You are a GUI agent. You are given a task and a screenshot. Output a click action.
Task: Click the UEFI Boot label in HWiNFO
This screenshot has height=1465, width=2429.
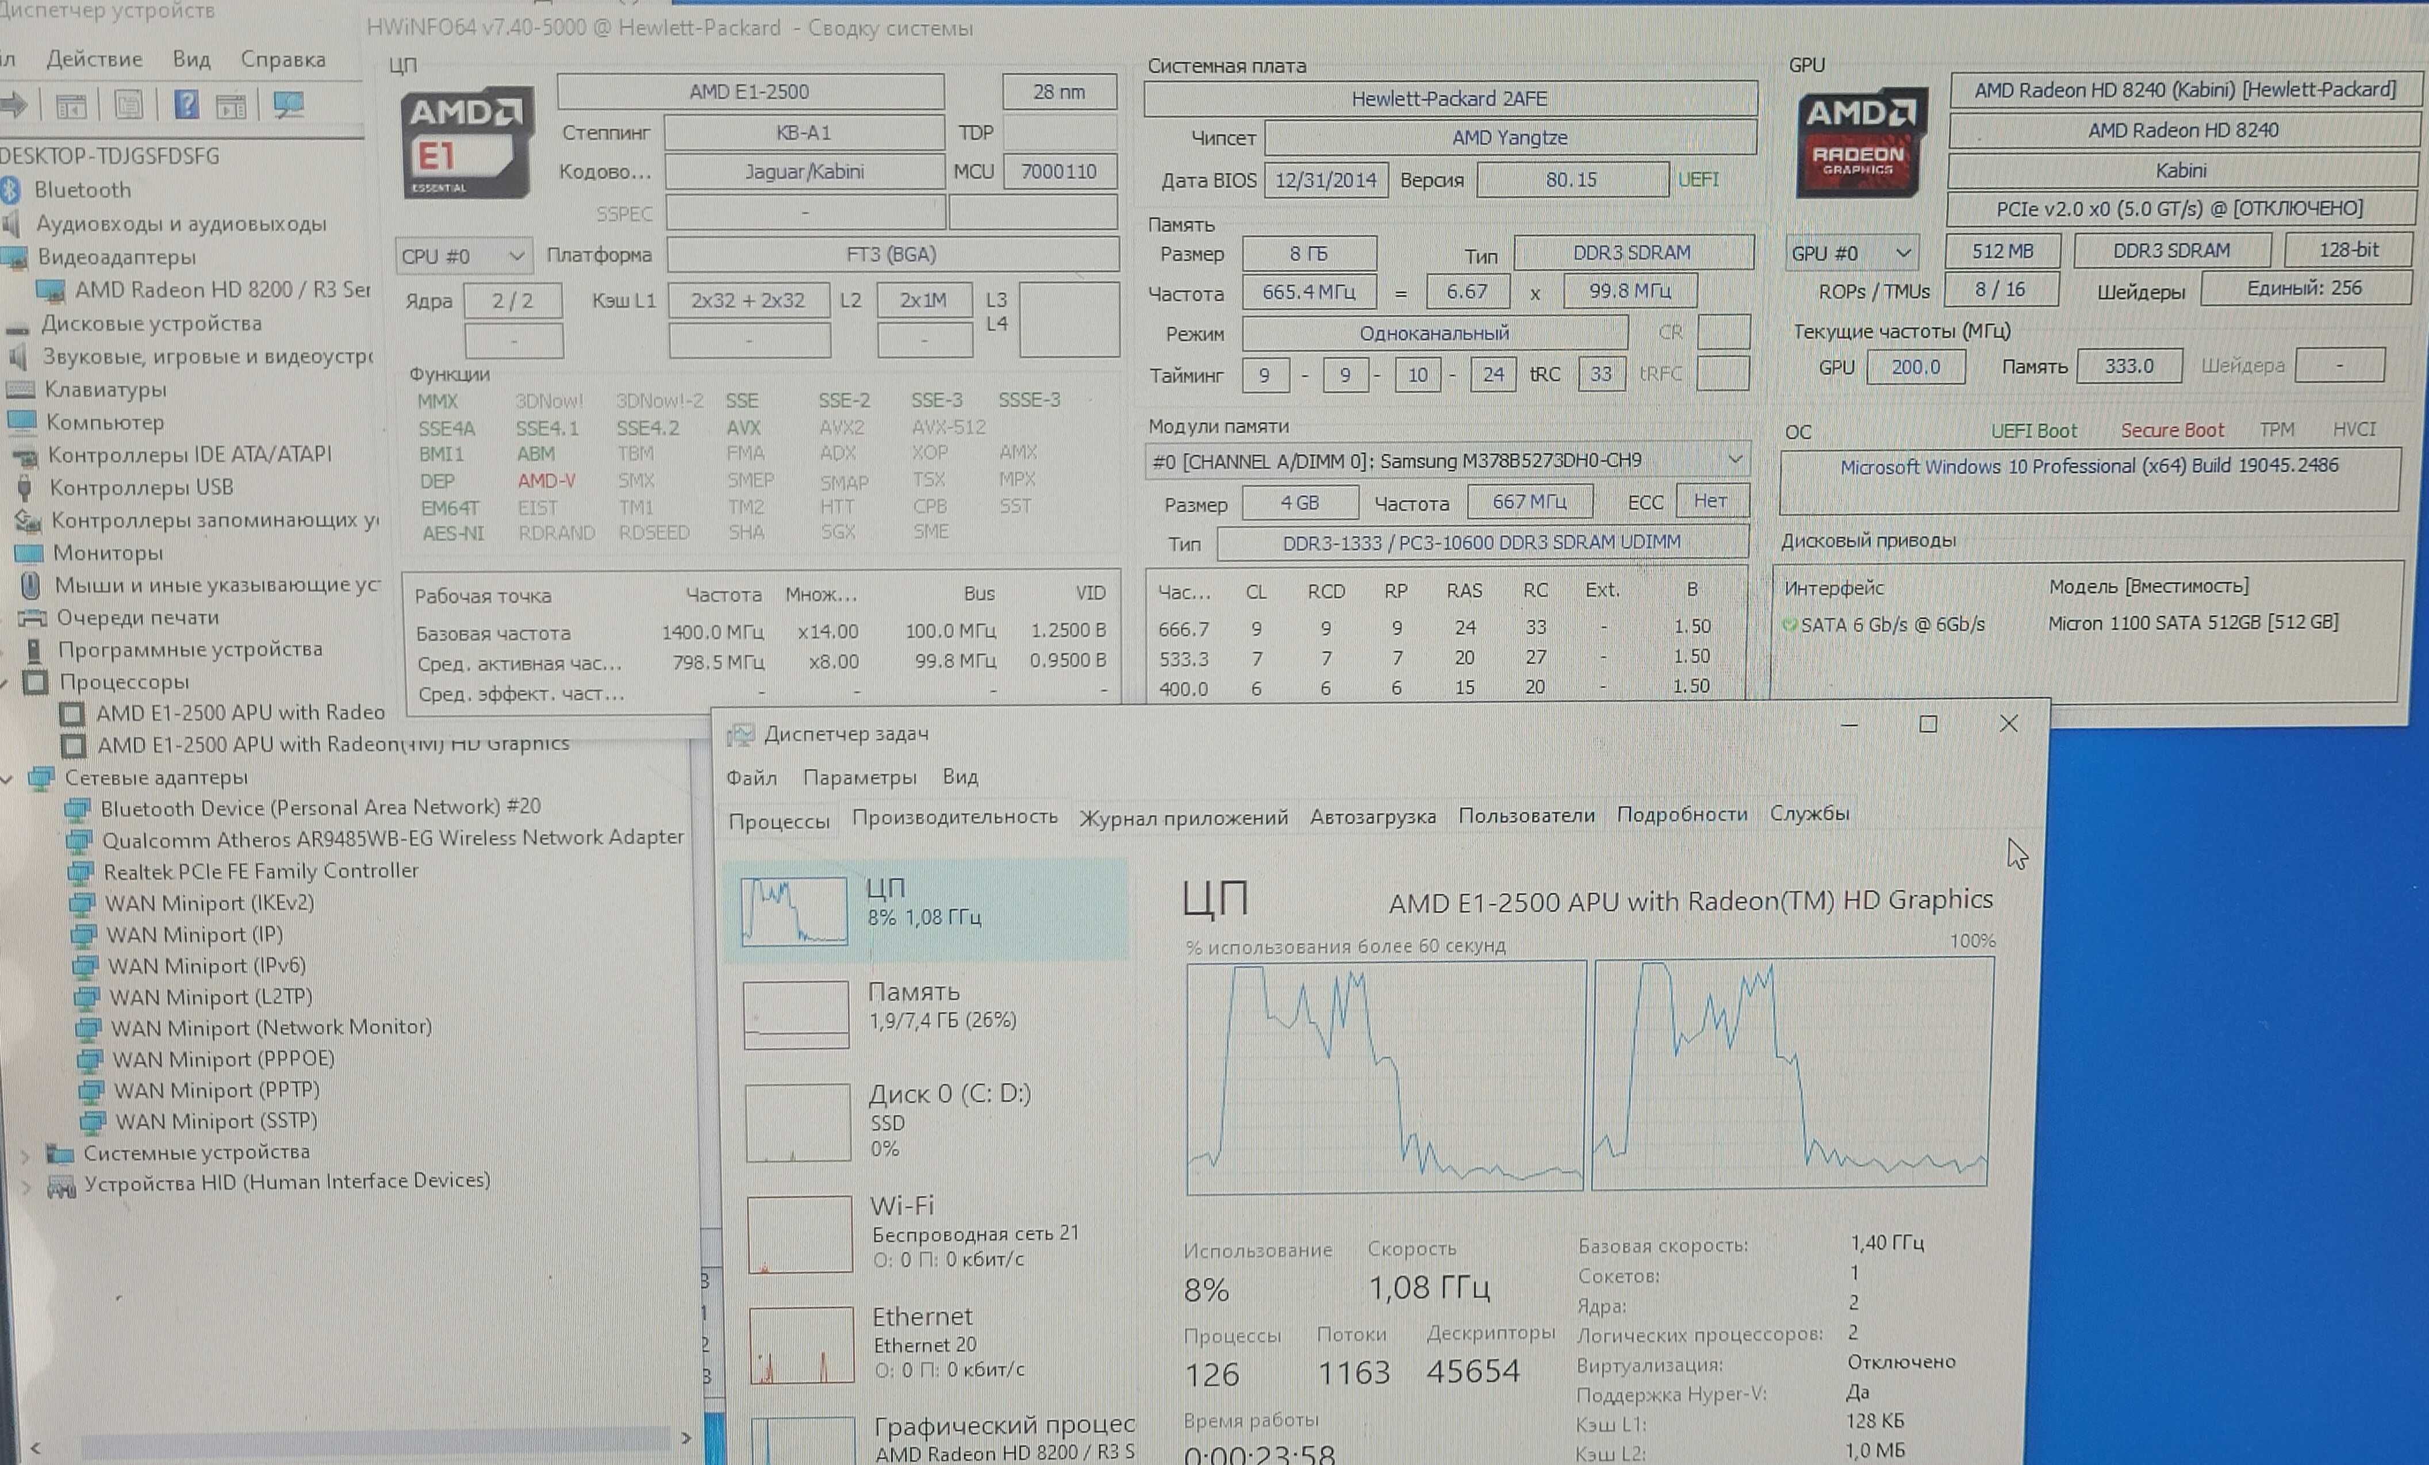[2033, 431]
